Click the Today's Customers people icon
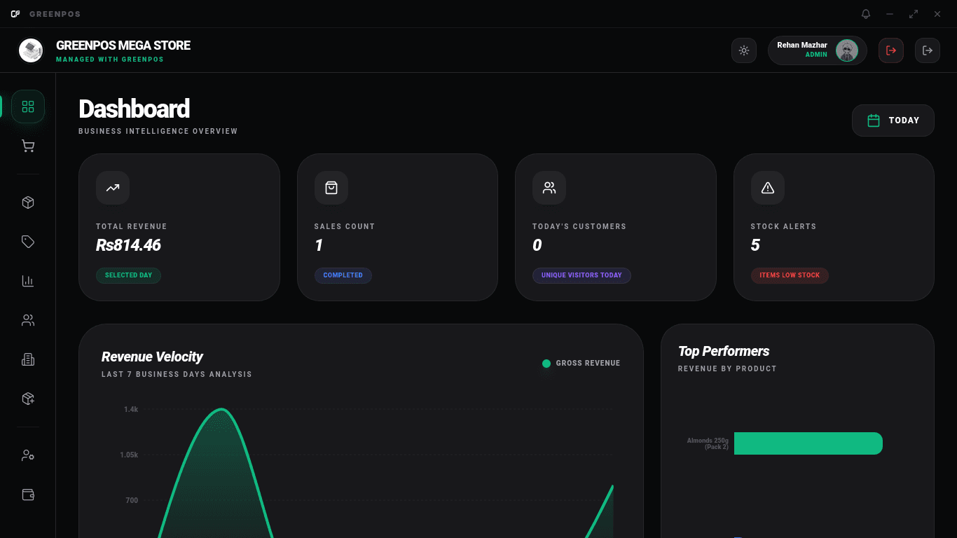Screen dimensions: 957x538 pos(549,188)
